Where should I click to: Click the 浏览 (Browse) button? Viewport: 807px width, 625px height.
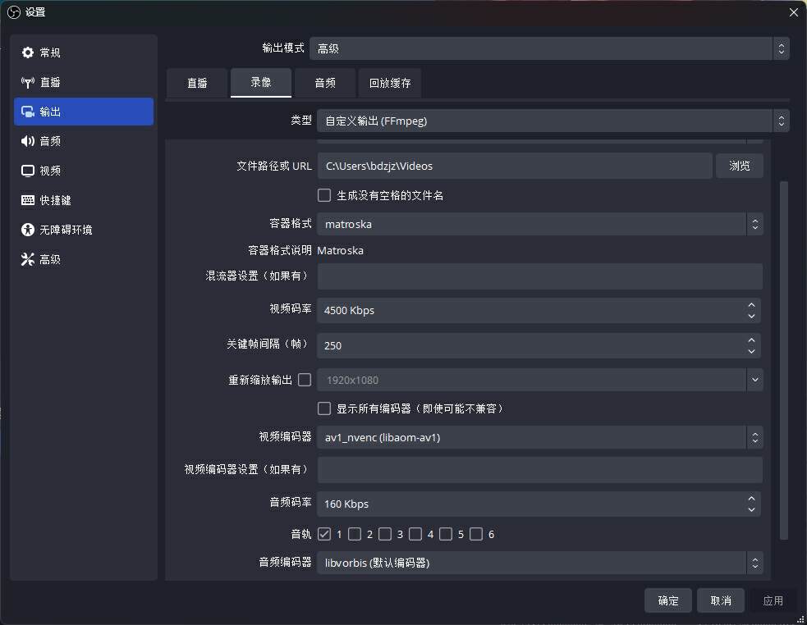pyautogui.click(x=740, y=165)
